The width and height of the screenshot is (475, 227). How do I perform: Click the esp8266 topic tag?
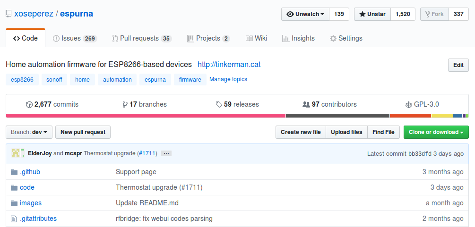[22, 80]
